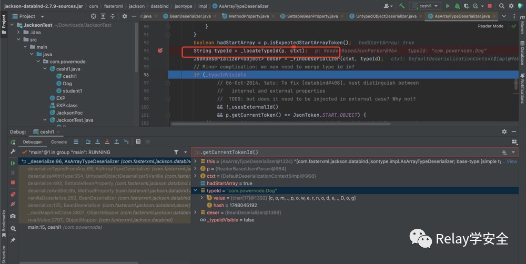526x264 pixels.
Task: Stop the process with the top red square
Action: coord(490,6)
